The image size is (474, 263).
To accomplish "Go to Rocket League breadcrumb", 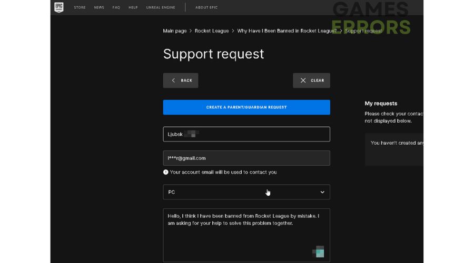I will pyautogui.click(x=212, y=31).
